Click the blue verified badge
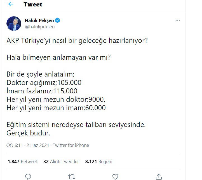Viewport: 202px width, 180px height. pos(58,20)
